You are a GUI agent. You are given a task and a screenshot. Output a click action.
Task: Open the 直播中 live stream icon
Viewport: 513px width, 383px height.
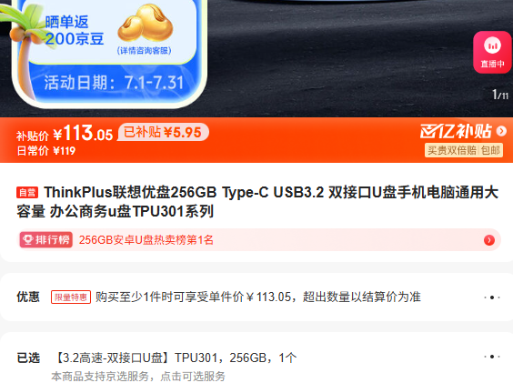tap(492, 52)
